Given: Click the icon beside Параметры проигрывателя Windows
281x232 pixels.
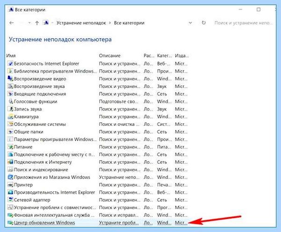Looking at the screenshot, I should tap(10, 139).
